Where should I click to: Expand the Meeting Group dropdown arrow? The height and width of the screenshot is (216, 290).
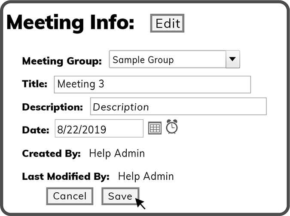click(232, 59)
